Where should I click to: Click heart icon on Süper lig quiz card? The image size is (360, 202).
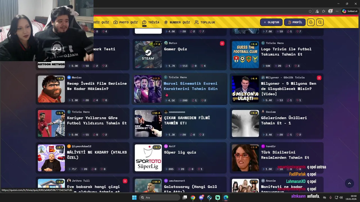(x=199, y=169)
